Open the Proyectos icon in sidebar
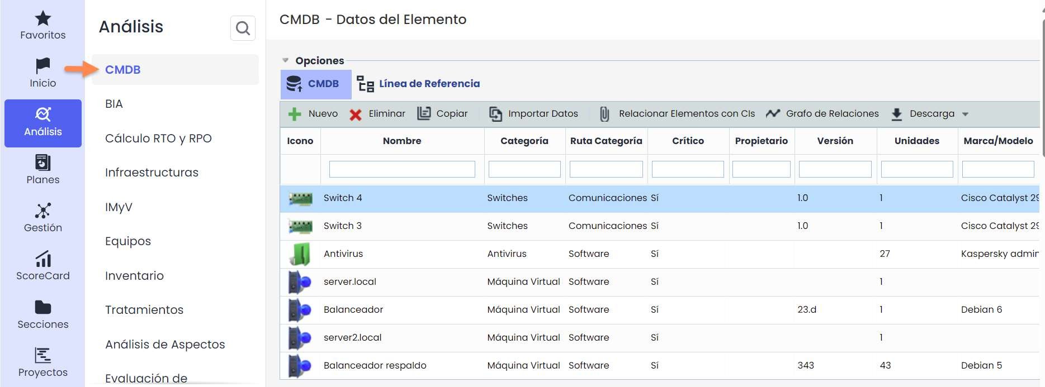The image size is (1045, 387). click(42, 356)
